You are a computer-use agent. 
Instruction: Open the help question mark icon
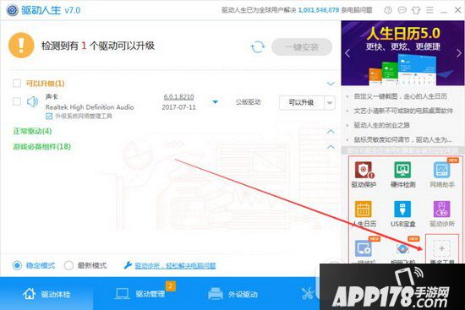(388, 10)
